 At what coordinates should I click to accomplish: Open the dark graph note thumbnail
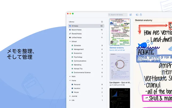[x=120, y=98]
